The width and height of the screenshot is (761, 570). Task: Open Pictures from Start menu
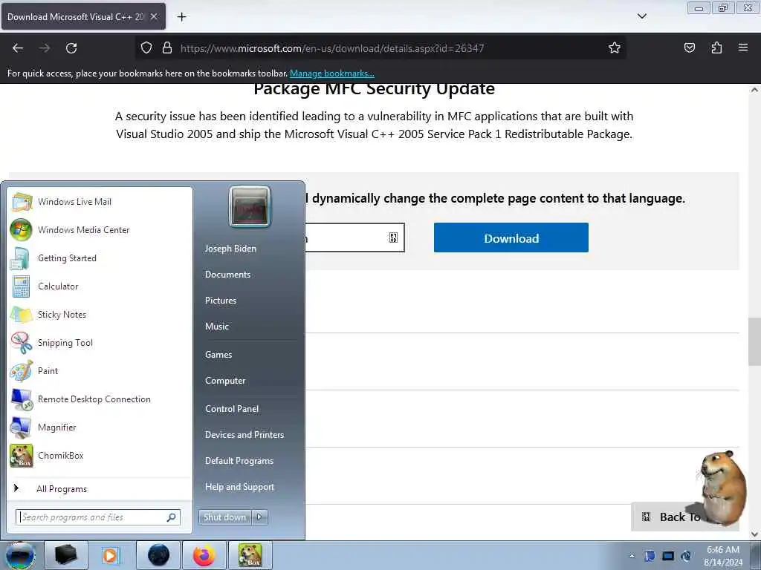pos(220,301)
